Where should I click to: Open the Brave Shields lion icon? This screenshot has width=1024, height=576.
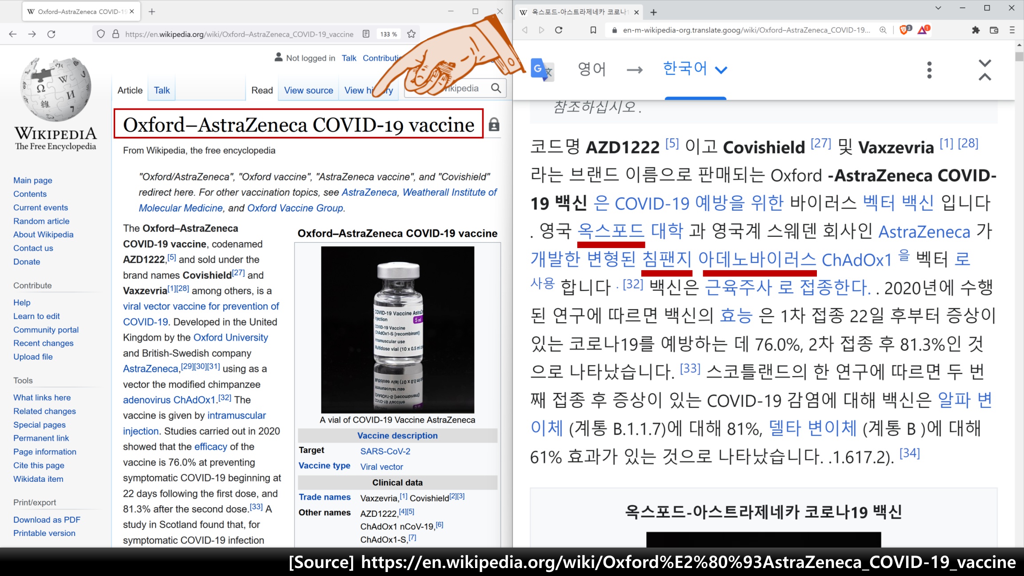click(905, 30)
